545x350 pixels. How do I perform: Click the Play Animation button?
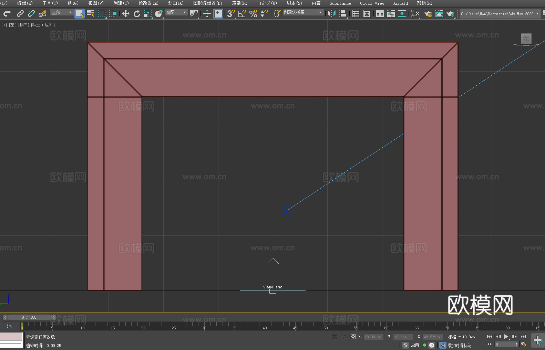coord(506,337)
